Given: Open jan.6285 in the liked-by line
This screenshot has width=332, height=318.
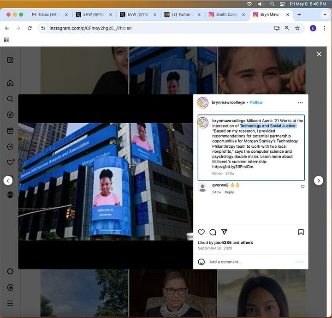Looking at the screenshot, I should (223, 242).
